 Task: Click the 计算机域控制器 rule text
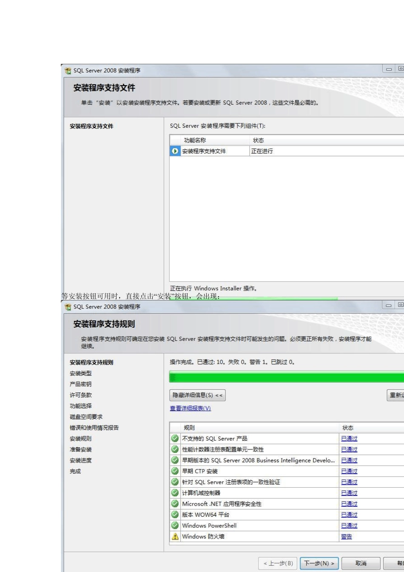[201, 493]
